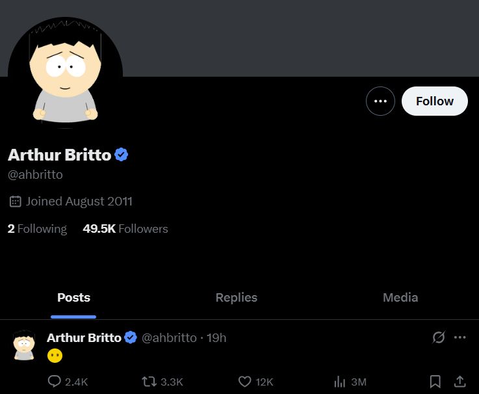Expand the post's three-dot more menu
Viewport: 479px width, 394px height.
pyautogui.click(x=460, y=337)
